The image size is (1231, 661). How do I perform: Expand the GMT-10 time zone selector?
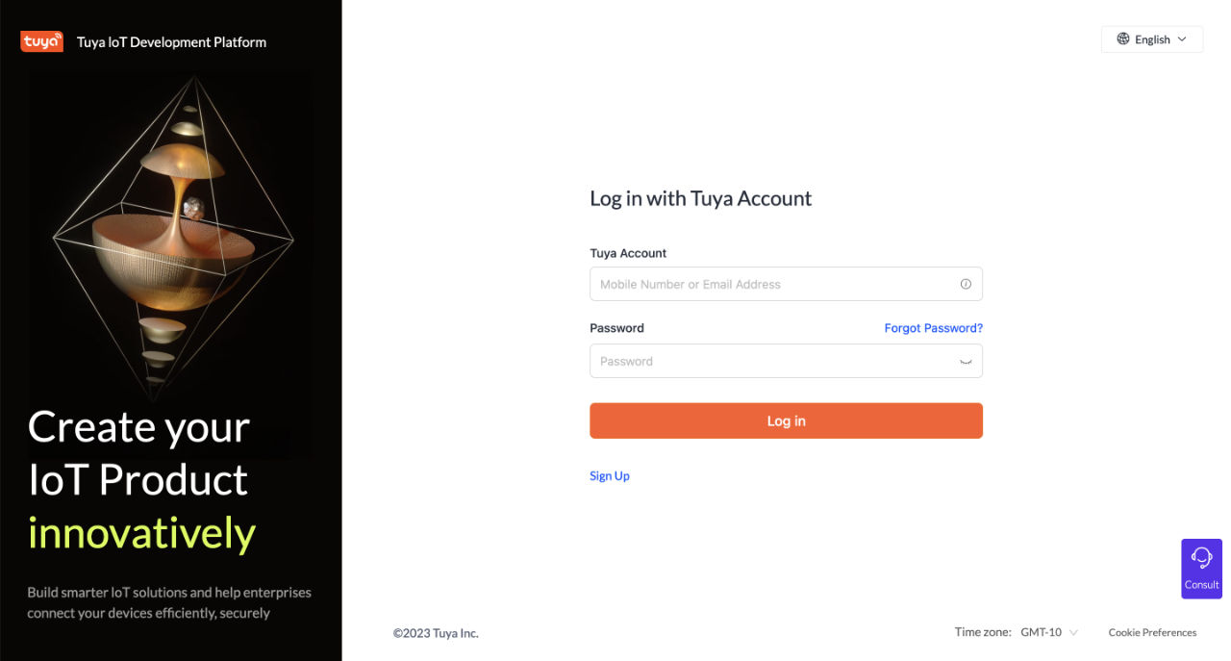coord(1049,632)
